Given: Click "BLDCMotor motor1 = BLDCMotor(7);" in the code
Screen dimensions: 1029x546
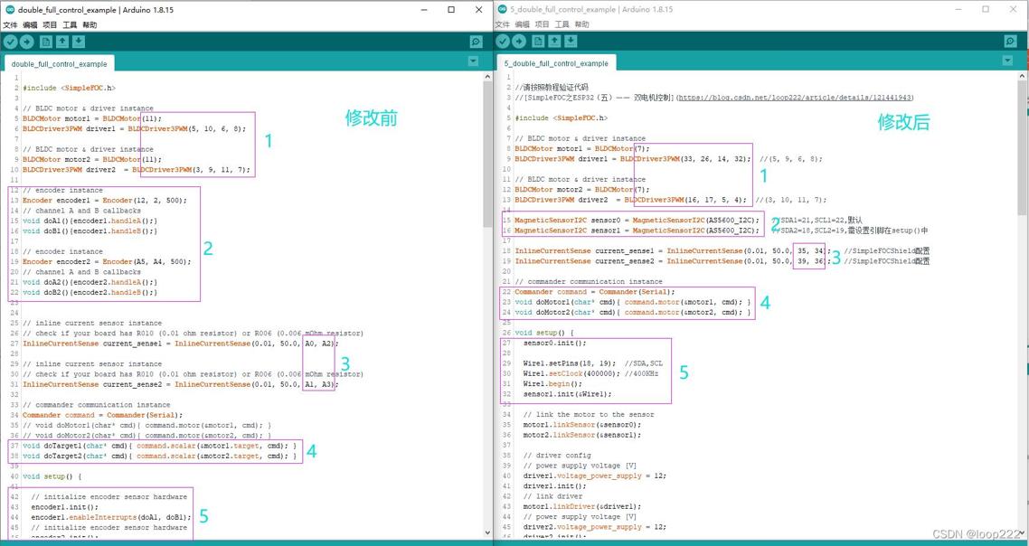Looking at the screenshot, I should (582, 149).
